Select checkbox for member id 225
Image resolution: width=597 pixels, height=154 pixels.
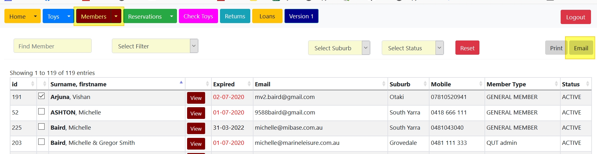[x=41, y=127]
